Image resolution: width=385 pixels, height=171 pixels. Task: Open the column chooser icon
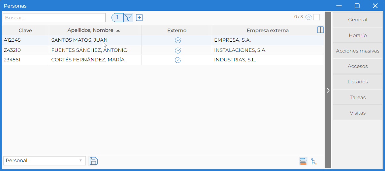[x=320, y=30]
